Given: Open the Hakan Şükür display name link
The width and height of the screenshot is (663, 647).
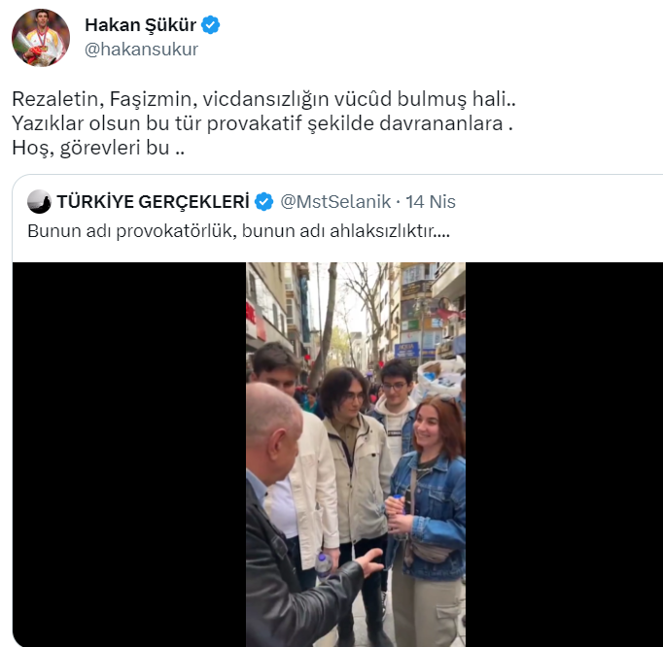Looking at the screenshot, I should [x=140, y=25].
